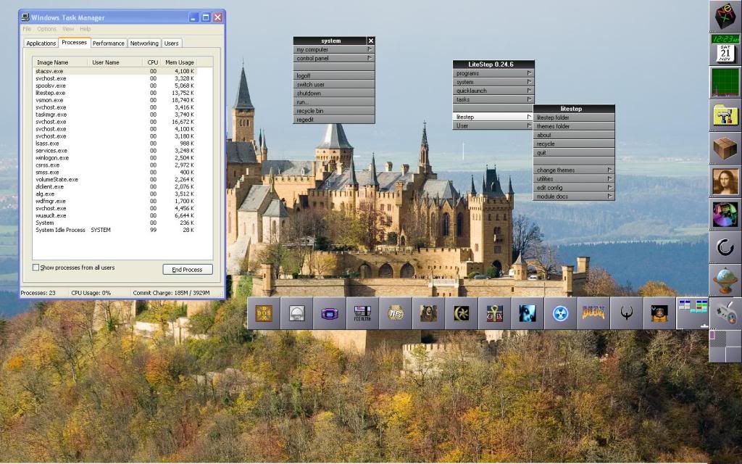Open the NeXT cube logo icon
The width and height of the screenshot is (742, 464).
pos(725,16)
